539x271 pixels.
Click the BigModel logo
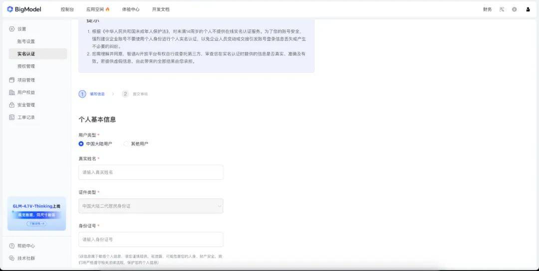pyautogui.click(x=24, y=9)
